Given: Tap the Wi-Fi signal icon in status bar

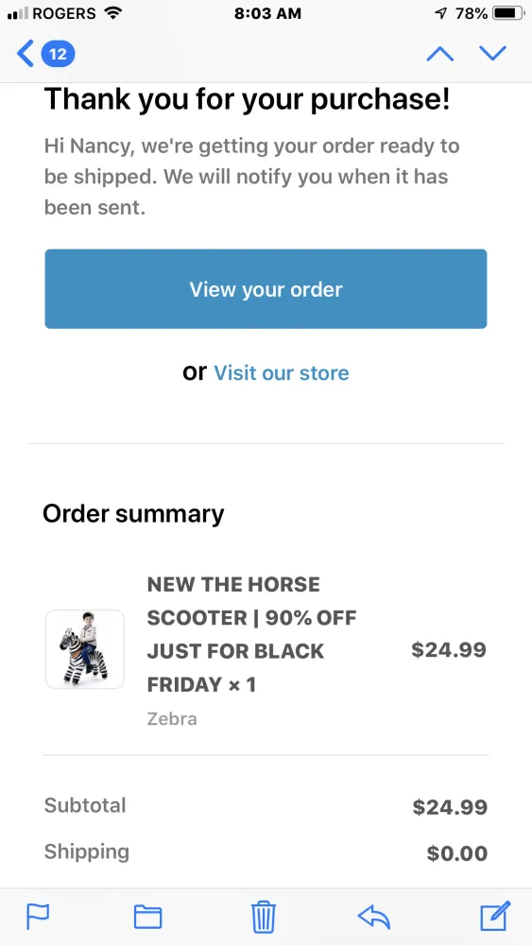Looking at the screenshot, I should [112, 12].
